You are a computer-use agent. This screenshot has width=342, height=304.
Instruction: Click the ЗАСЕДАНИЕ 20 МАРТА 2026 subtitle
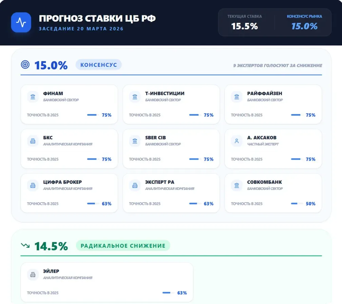click(x=81, y=29)
